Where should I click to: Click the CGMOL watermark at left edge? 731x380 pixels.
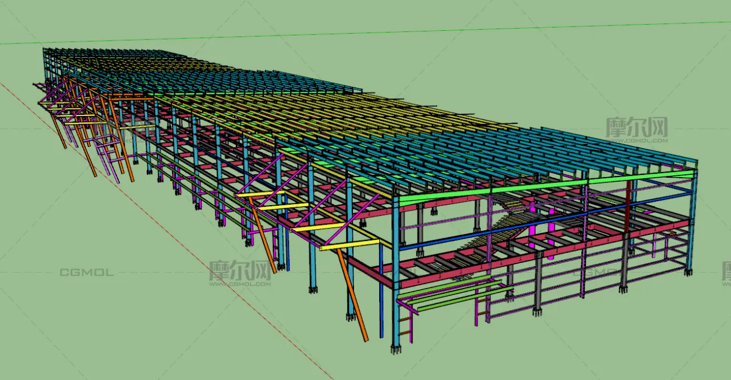(87, 273)
